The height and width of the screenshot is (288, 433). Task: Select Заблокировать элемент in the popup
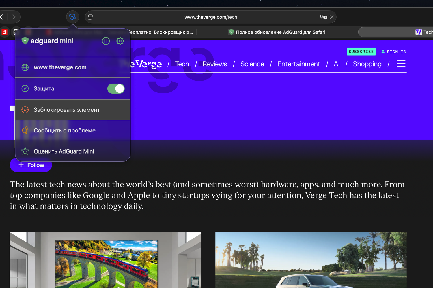click(x=73, y=110)
